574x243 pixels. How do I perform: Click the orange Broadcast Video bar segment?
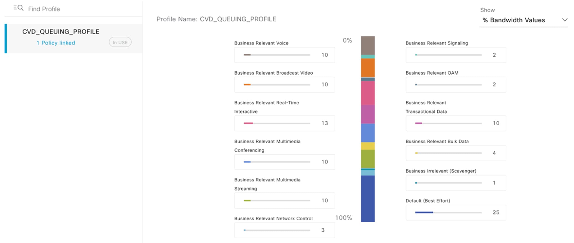coord(368,68)
